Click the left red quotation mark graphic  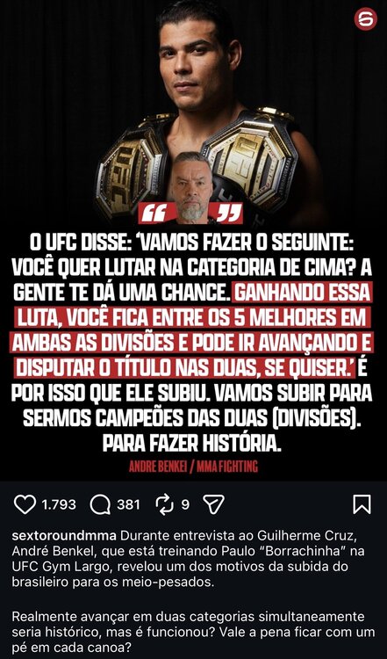point(153,214)
